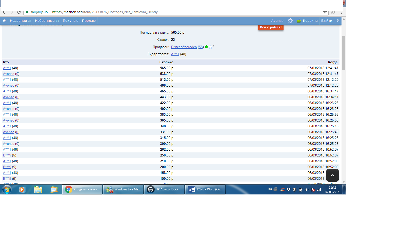Open Avenso bidder link in 538.00 row

coord(9,74)
